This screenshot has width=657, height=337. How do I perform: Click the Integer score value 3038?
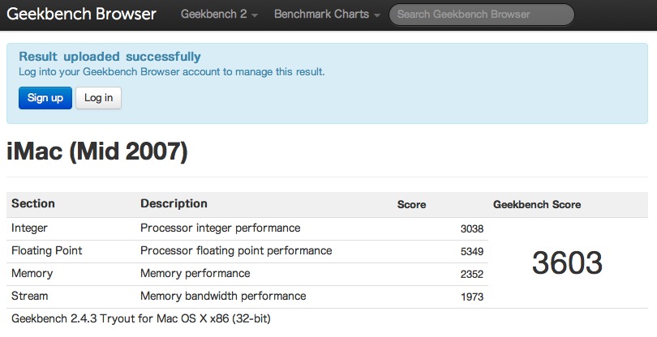(472, 229)
